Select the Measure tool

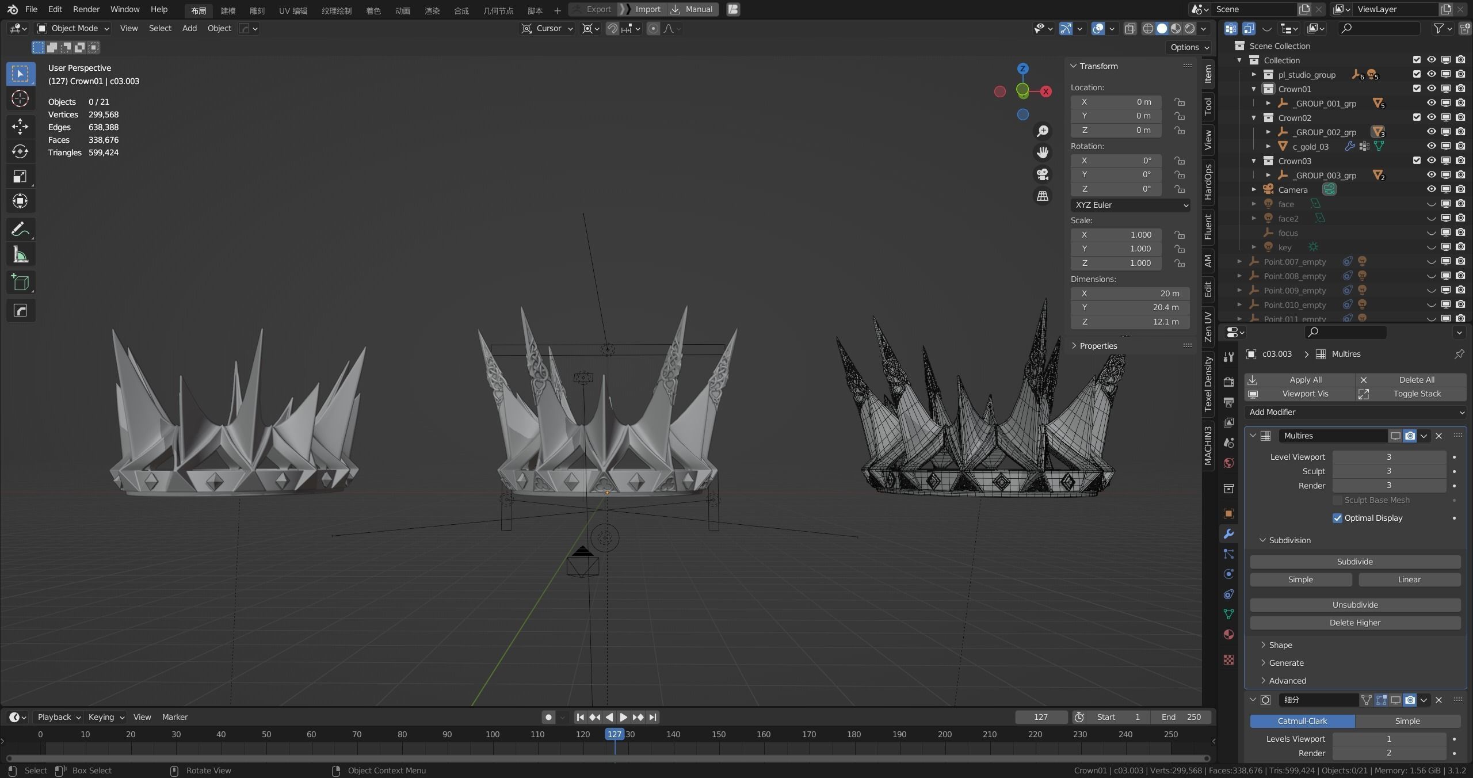coord(20,254)
